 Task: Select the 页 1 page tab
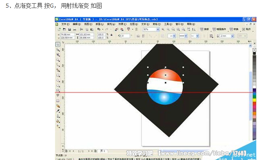click(x=103, y=151)
